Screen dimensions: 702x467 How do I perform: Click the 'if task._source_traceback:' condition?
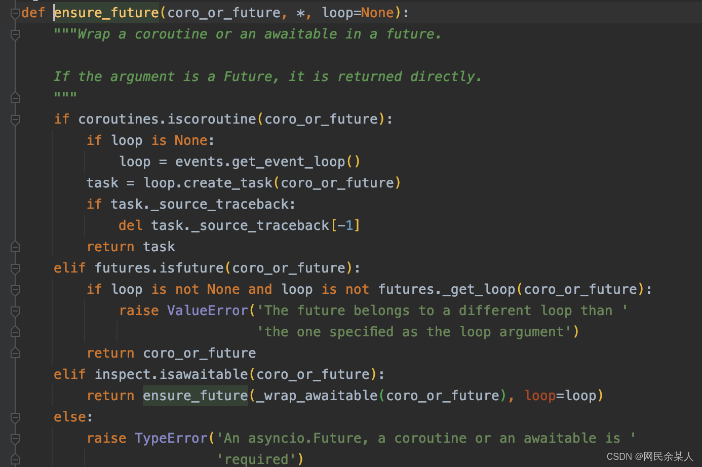click(191, 204)
